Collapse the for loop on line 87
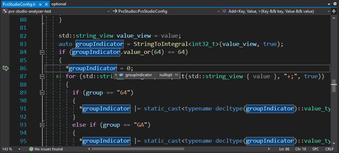 pos(42,76)
